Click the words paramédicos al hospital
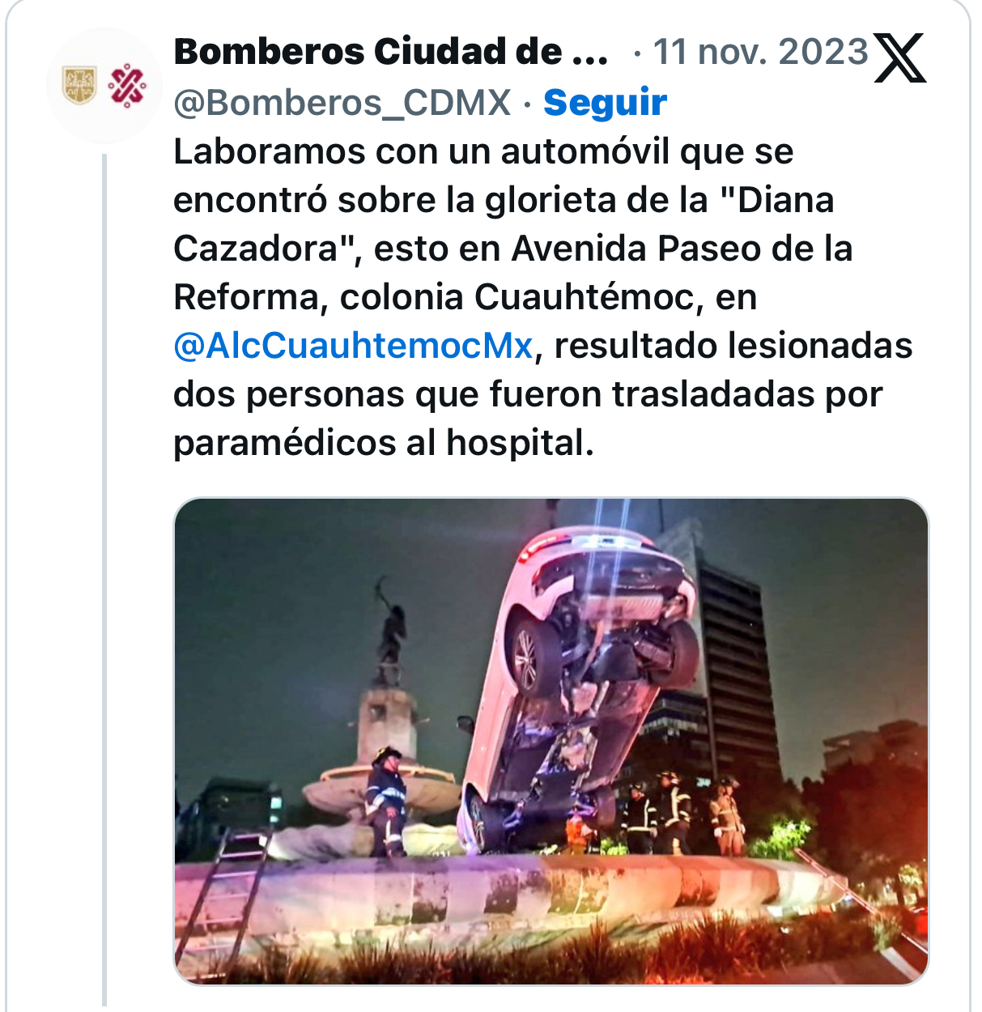The width and height of the screenshot is (982, 1012). [384, 444]
